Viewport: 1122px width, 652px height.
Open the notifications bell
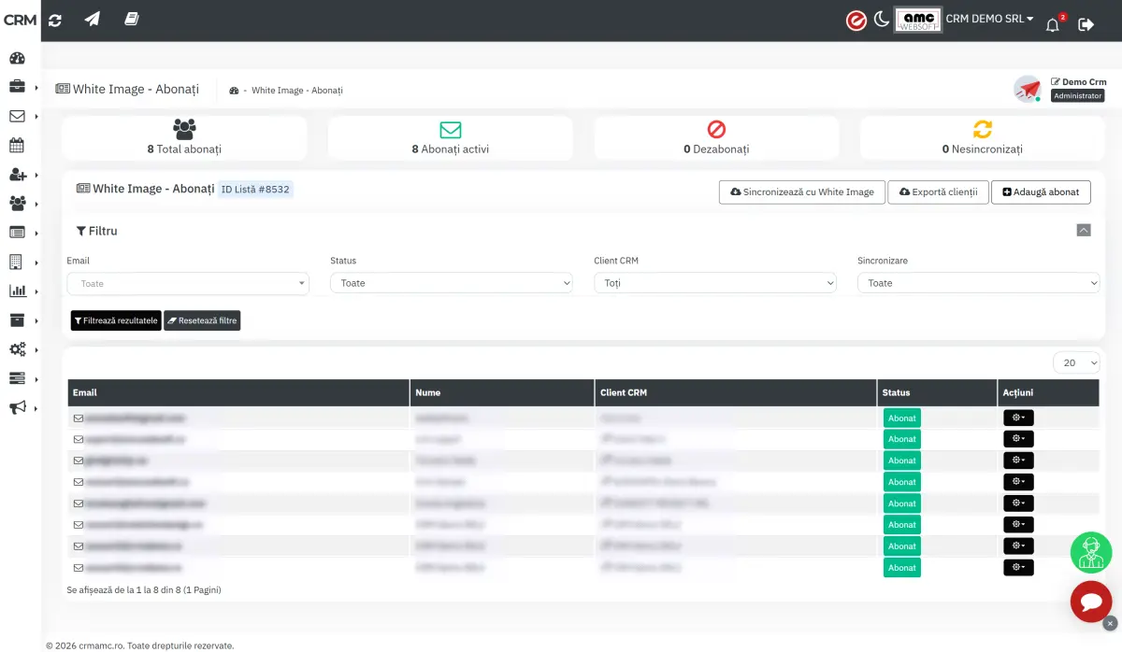[1053, 24]
